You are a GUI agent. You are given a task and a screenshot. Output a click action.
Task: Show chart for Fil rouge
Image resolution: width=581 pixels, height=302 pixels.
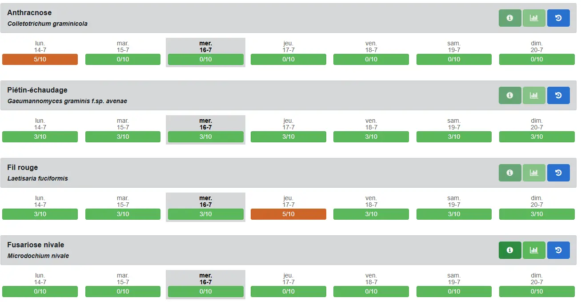point(534,173)
